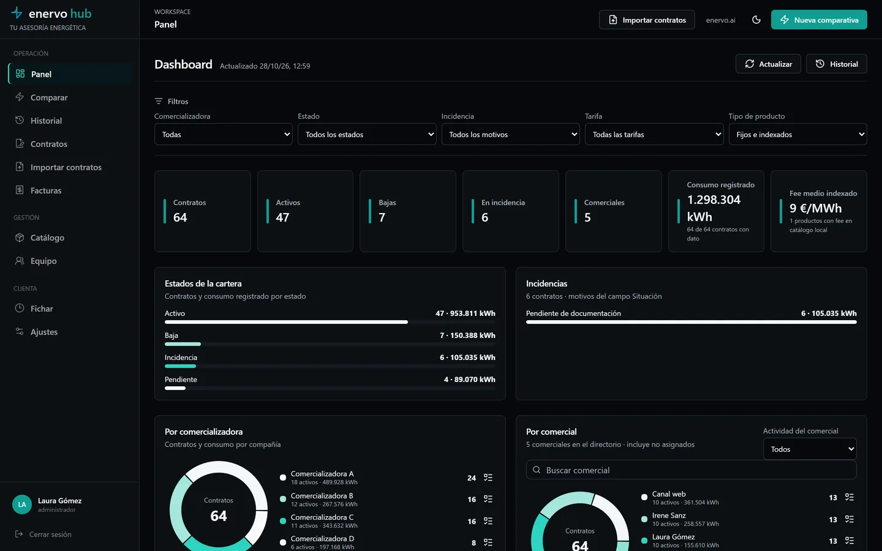Click the Contratos 64 stat card

click(203, 211)
